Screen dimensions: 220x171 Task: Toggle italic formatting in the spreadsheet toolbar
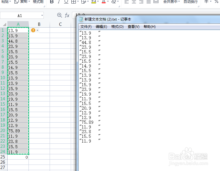[x=59, y=2]
